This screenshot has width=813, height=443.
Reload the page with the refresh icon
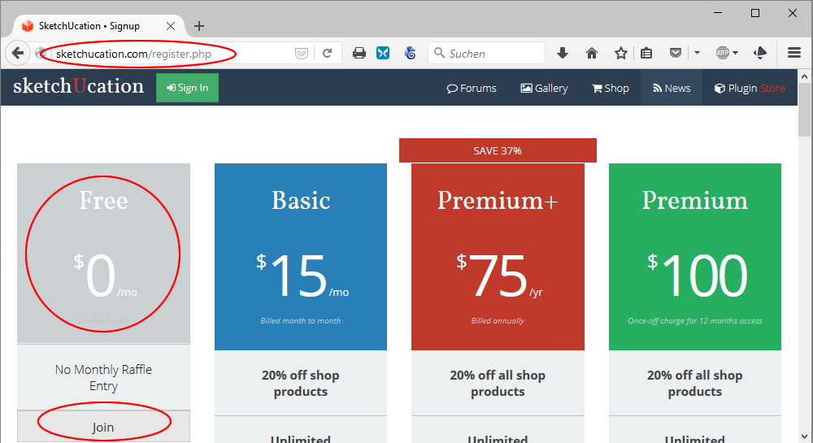click(327, 54)
